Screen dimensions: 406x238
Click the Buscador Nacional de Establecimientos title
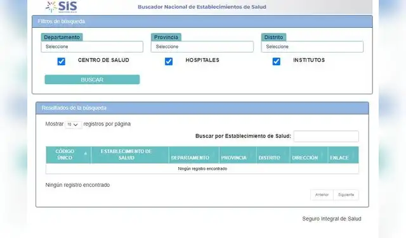(202, 7)
